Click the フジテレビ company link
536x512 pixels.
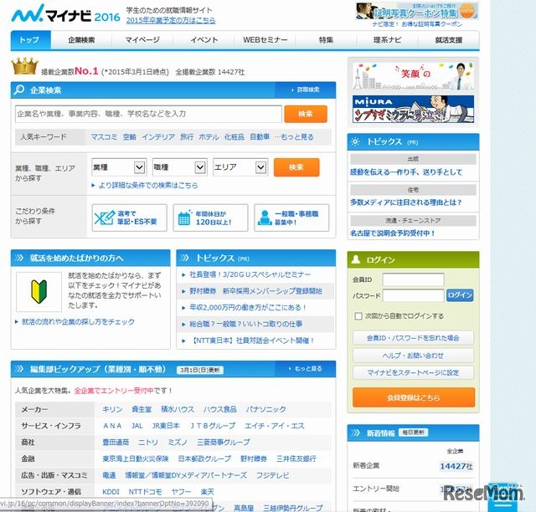[x=272, y=475]
